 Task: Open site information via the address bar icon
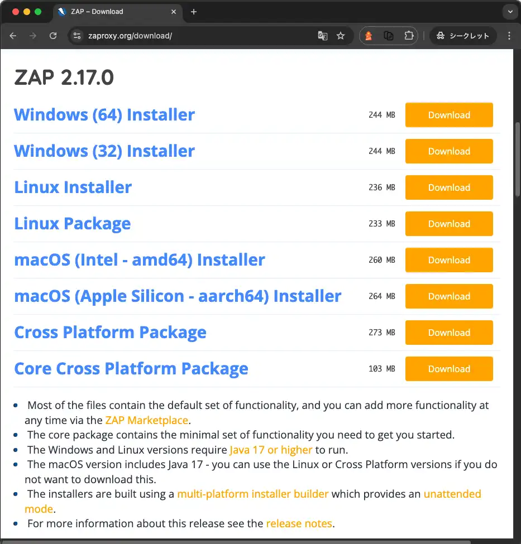point(76,35)
